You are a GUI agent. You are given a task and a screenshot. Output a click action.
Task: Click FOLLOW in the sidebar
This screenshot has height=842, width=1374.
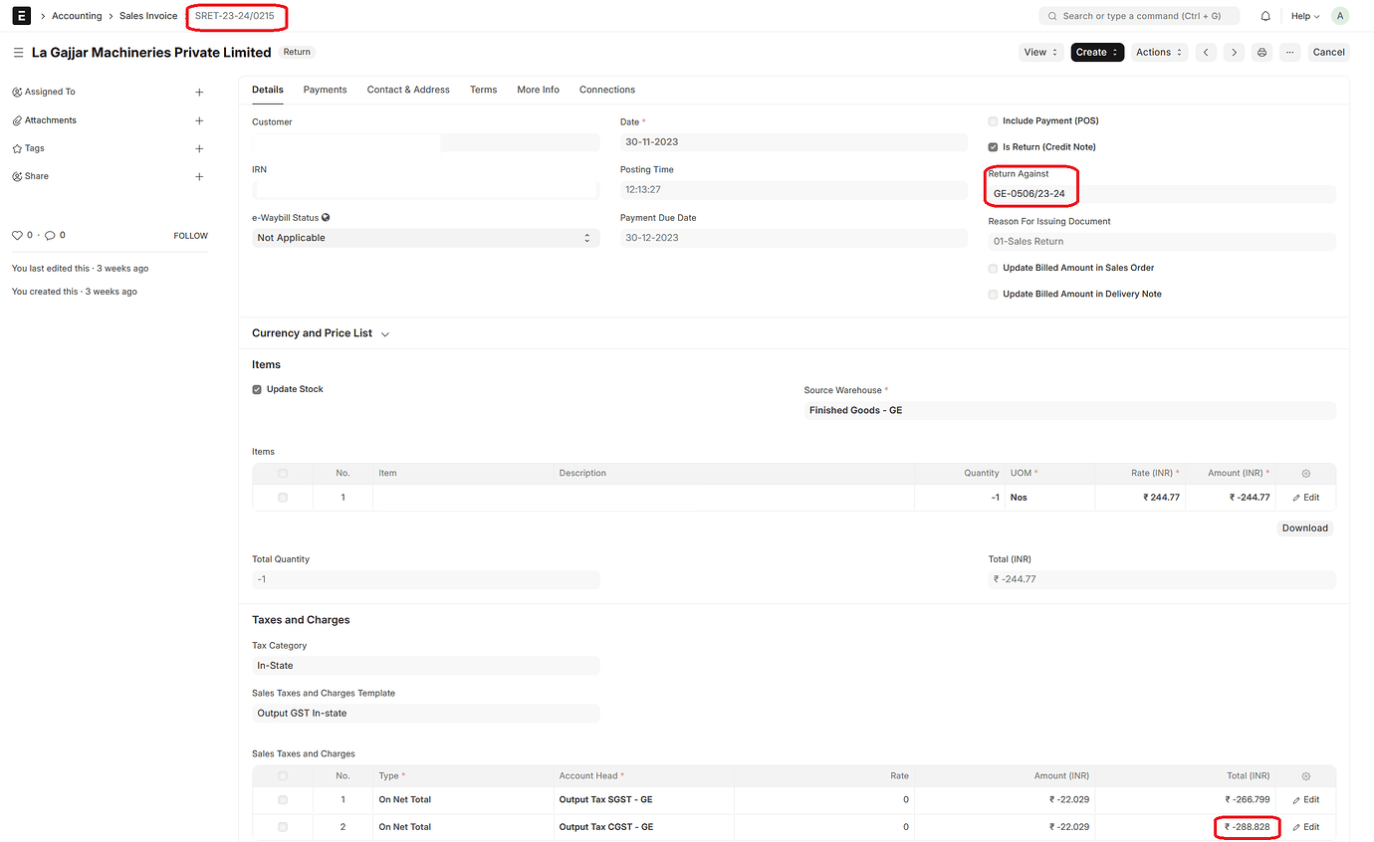pos(190,235)
